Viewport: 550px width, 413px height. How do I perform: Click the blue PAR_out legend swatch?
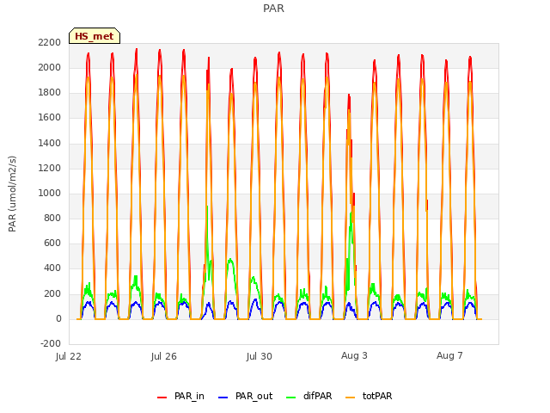223,398
